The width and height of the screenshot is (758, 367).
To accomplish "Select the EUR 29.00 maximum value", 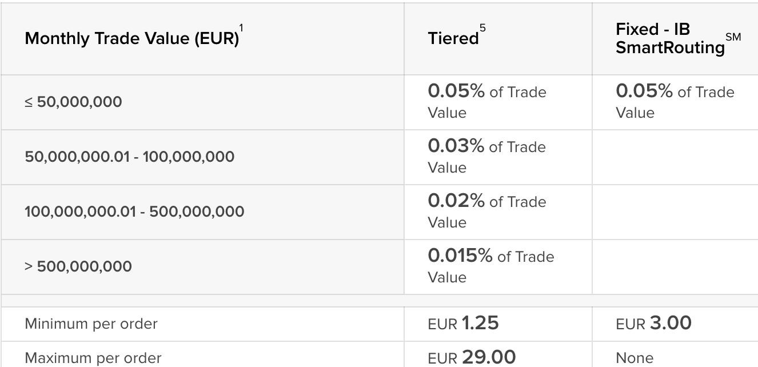I will pos(471,358).
